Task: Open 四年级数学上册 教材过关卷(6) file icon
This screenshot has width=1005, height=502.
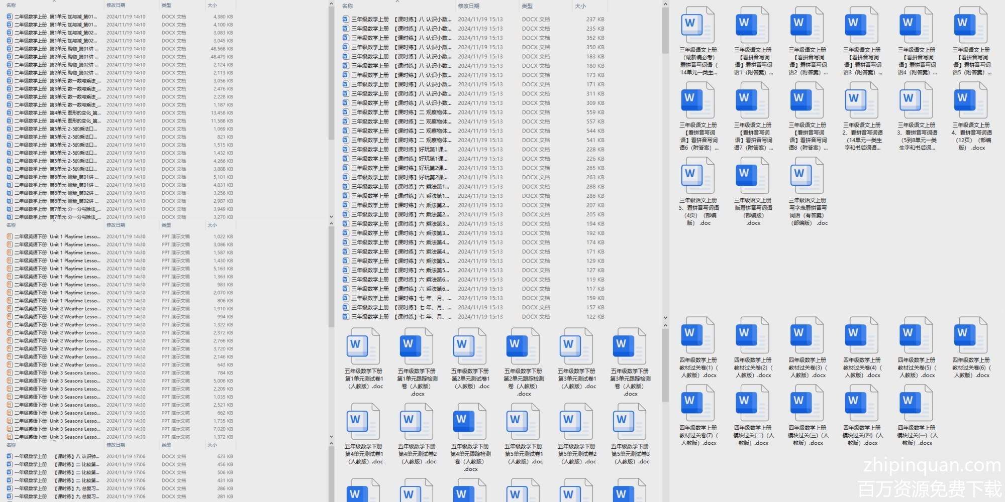Action: 971,335
